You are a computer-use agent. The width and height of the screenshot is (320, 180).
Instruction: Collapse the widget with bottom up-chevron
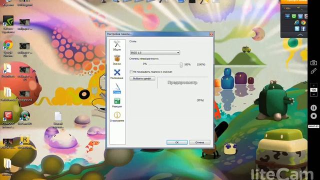[300, 35]
